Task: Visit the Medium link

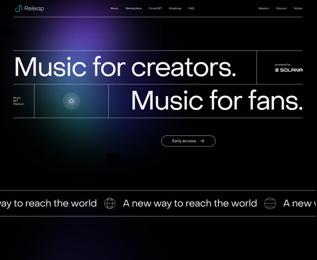Action: 264,8
